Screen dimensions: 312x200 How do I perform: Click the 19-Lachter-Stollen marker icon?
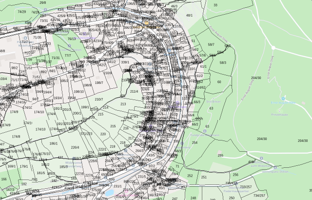[69, 46]
